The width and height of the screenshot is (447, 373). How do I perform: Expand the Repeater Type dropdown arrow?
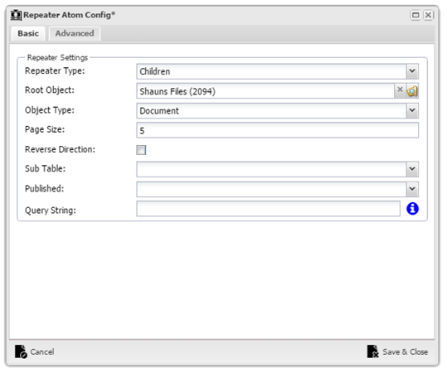click(x=412, y=71)
